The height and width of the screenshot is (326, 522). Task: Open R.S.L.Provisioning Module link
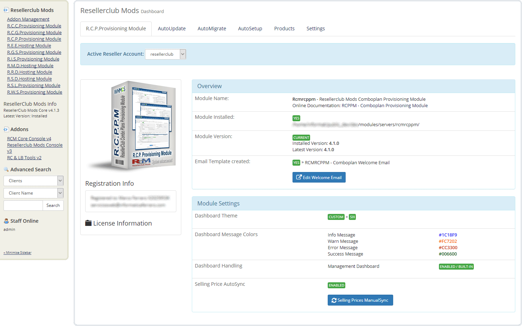pos(34,86)
